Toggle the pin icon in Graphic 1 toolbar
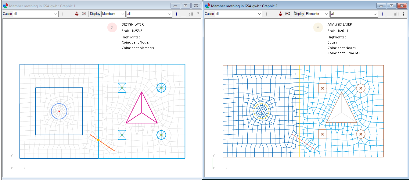410x180 pixels. click(198, 14)
